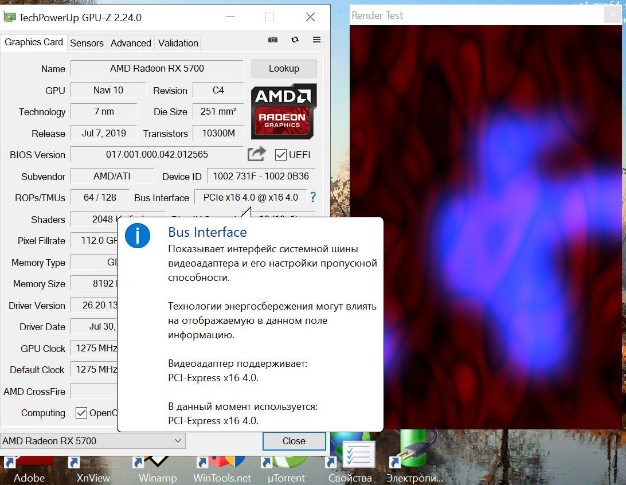Click the Default Clock label
Image resolution: width=626 pixels, height=485 pixels.
click(37, 370)
